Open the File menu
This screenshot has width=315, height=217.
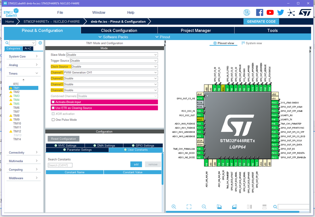click(60, 12)
